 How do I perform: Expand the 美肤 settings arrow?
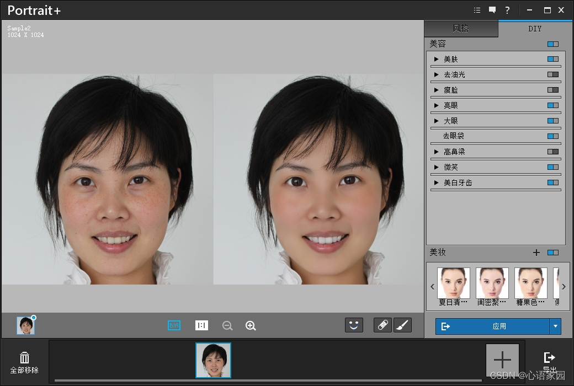point(436,59)
